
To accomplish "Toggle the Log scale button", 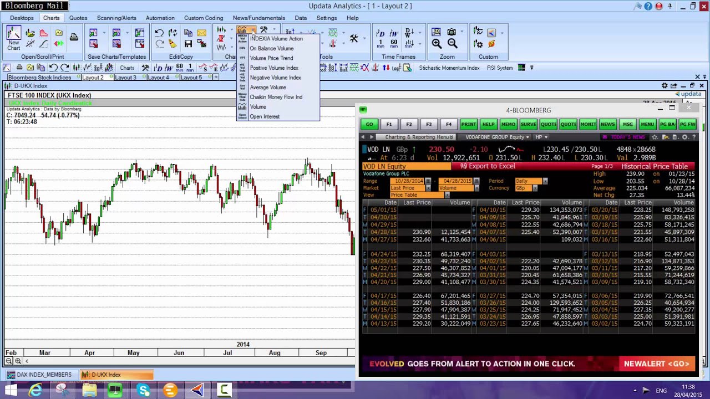I will click(396, 68).
